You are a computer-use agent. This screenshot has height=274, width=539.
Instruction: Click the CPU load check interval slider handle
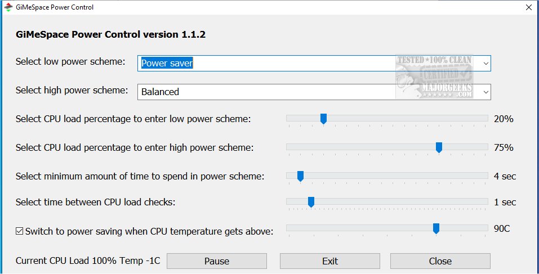311,201
